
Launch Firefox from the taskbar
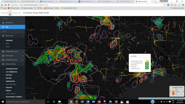[x=77, y=102]
